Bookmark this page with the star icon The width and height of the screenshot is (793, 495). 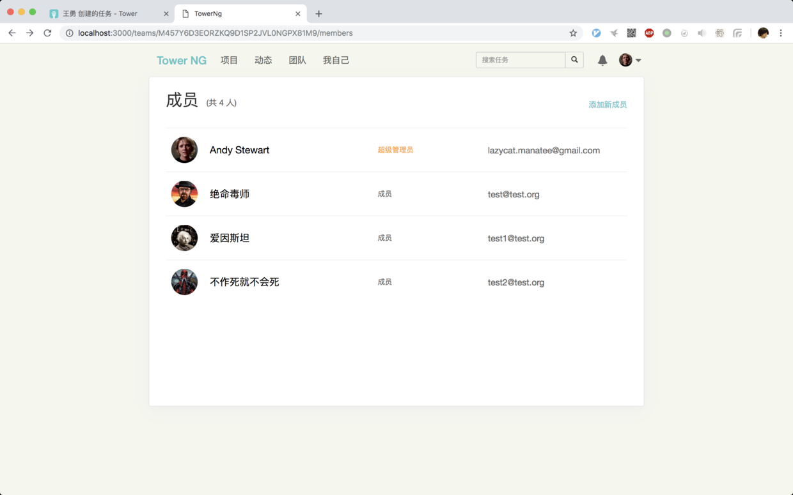(573, 33)
